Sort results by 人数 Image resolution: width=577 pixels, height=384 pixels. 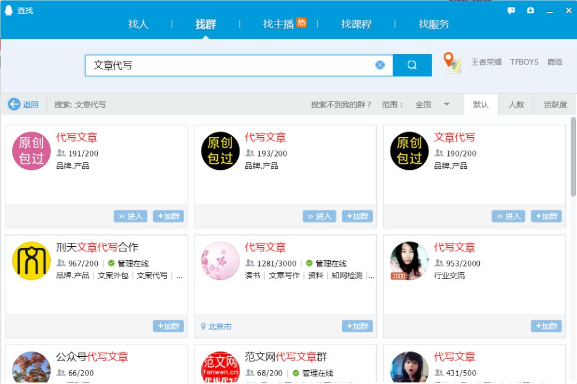[516, 105]
